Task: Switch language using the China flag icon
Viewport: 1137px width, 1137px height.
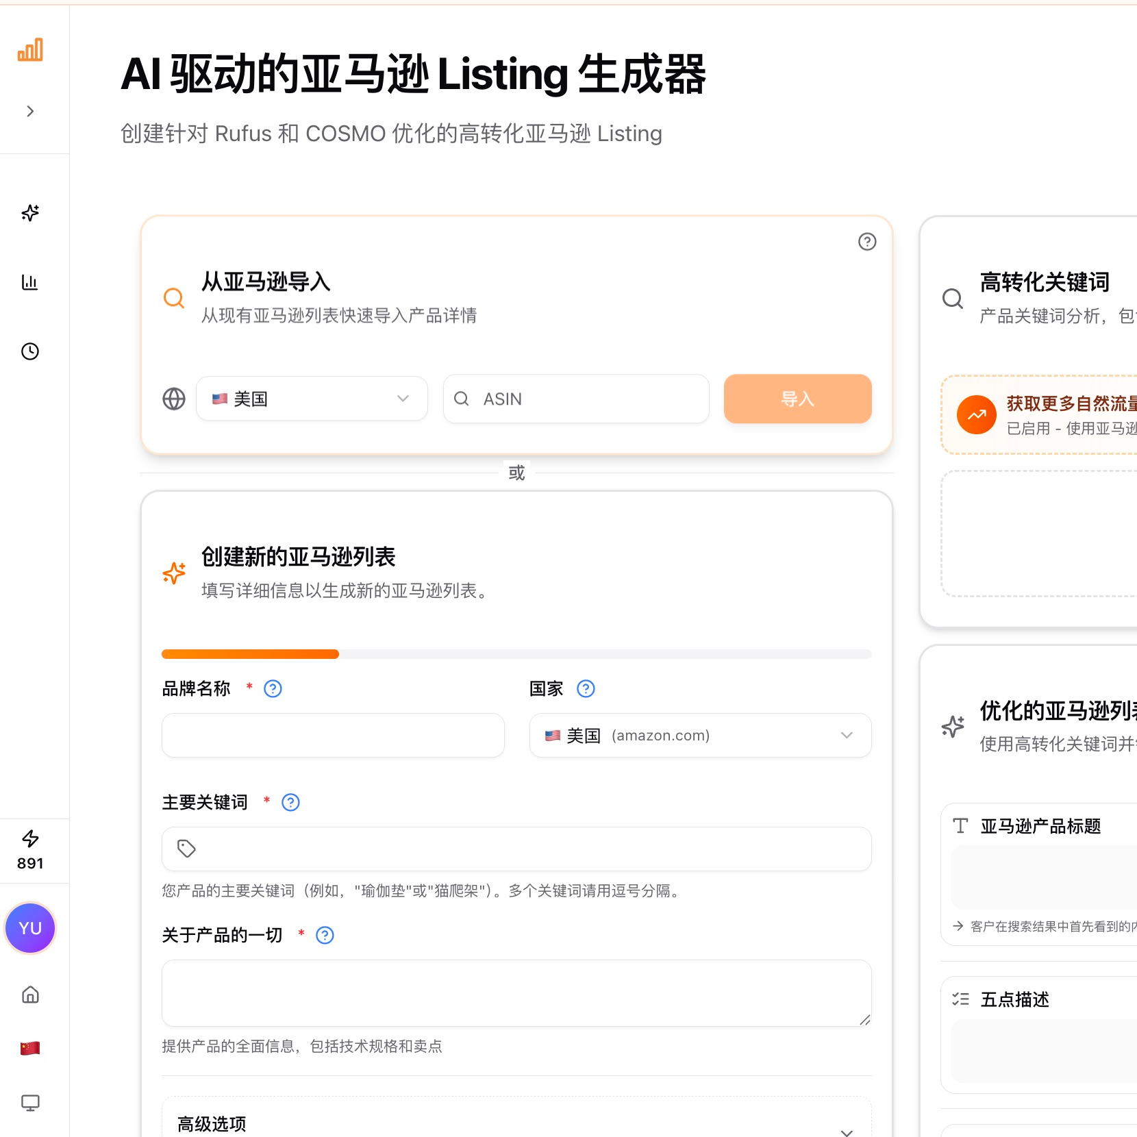Action: point(30,1048)
